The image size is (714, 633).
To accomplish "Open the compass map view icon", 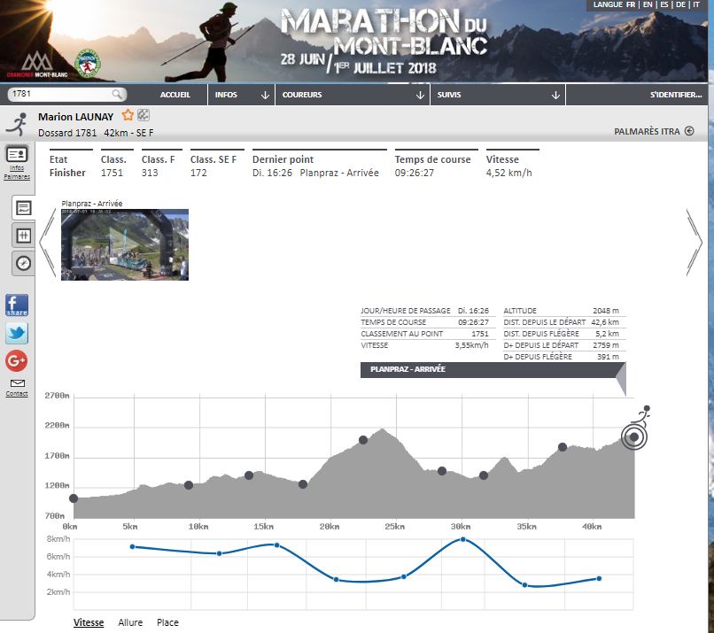I will click(24, 263).
